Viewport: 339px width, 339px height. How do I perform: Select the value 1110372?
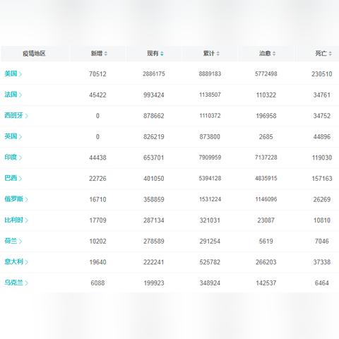pyautogui.click(x=210, y=116)
